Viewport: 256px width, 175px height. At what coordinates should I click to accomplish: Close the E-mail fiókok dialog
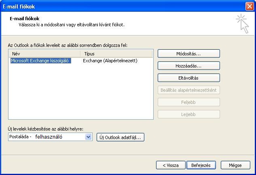250,6
